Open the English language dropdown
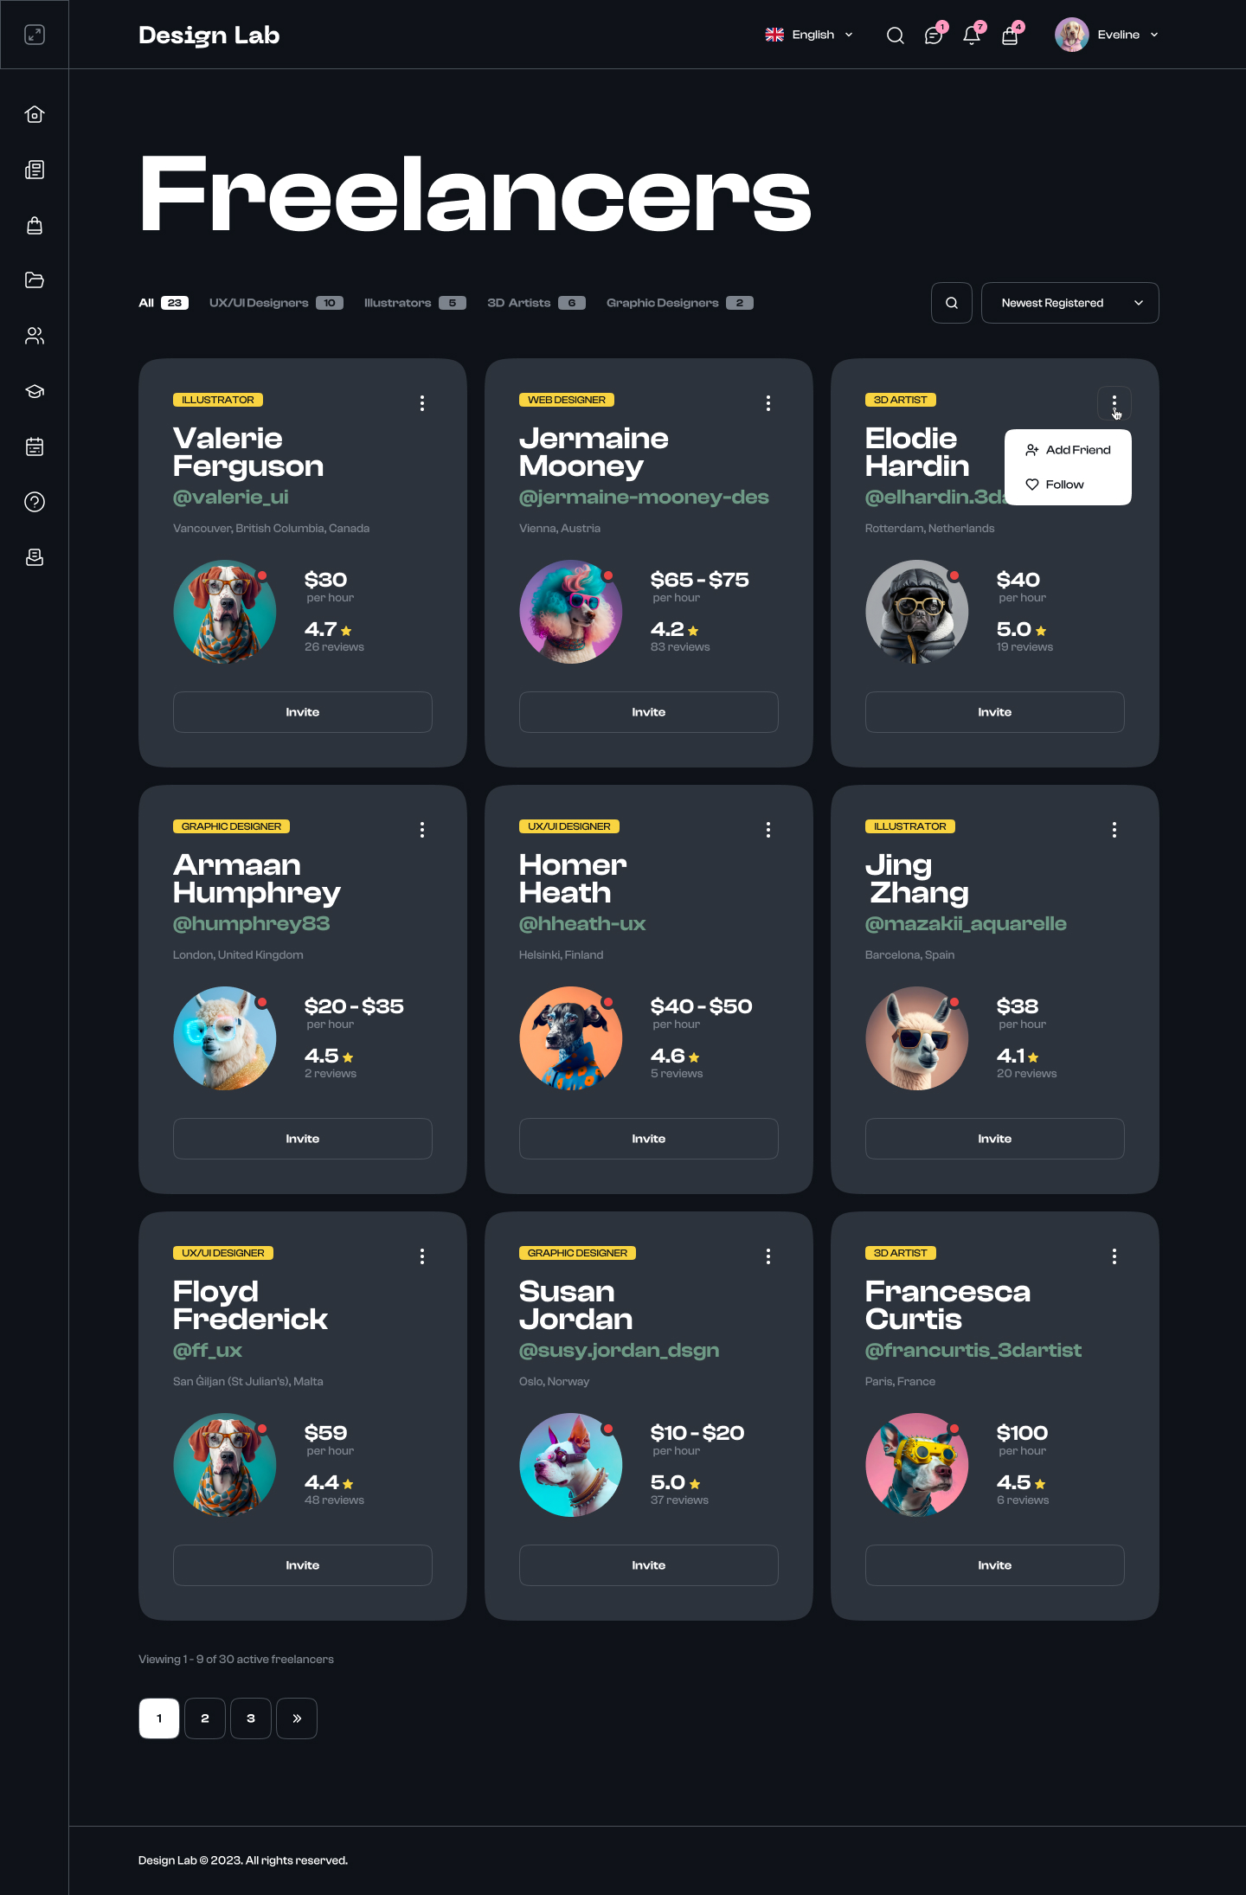1246x1895 pixels. tap(810, 35)
